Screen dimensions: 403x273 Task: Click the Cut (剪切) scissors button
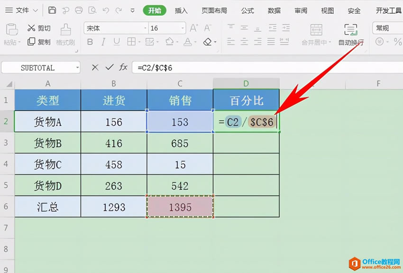click(39, 28)
